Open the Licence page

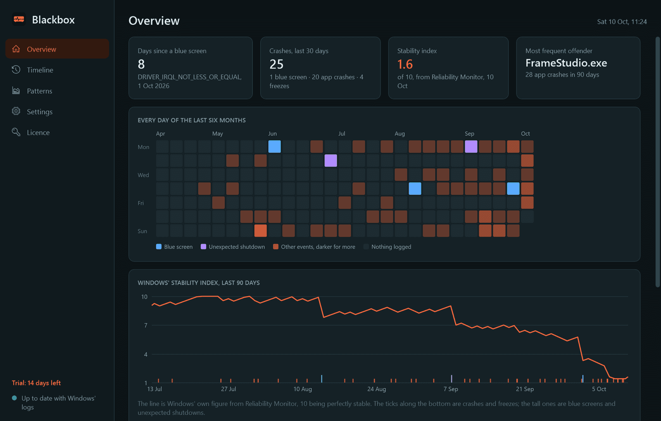pos(57,132)
